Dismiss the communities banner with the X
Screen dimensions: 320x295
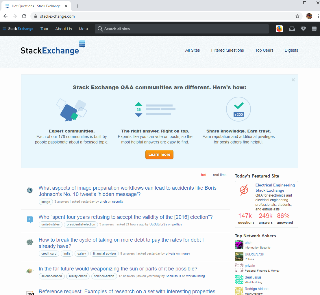tap(293, 80)
